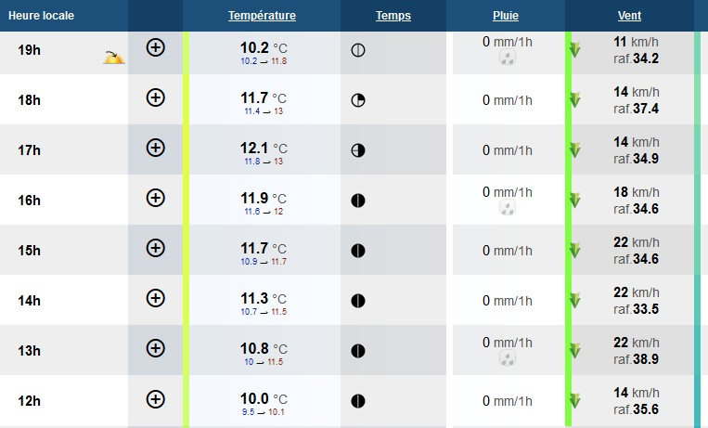Open the Temps column header link
Image resolution: width=708 pixels, height=428 pixels.
[393, 16]
